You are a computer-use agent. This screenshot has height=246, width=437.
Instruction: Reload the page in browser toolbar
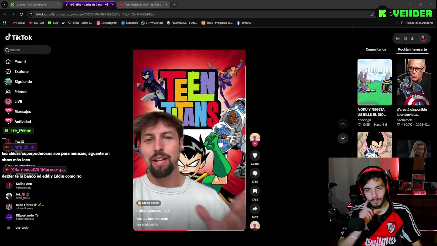pyautogui.click(x=21, y=14)
